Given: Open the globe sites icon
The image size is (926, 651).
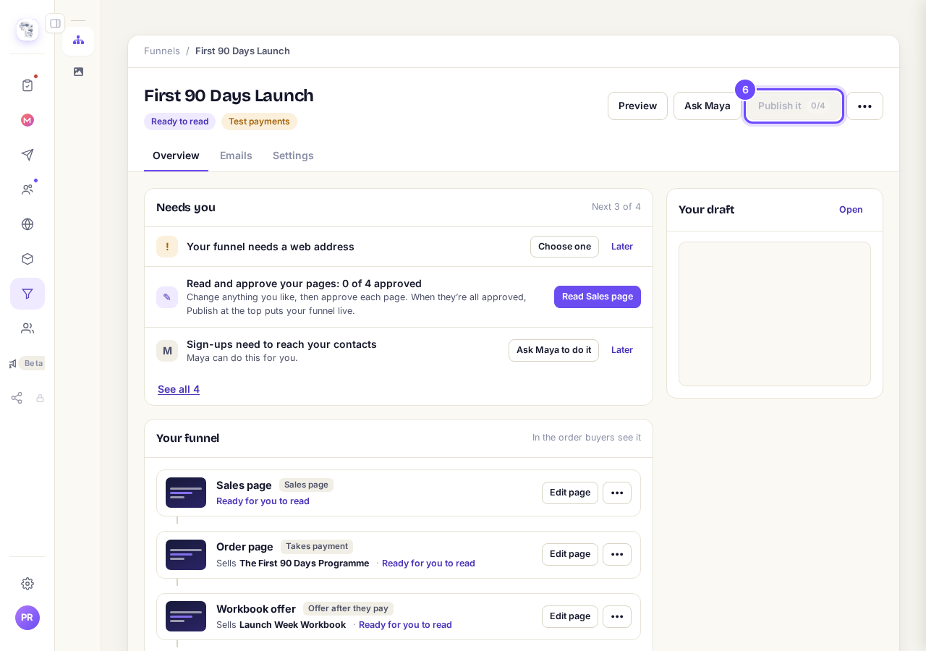Looking at the screenshot, I should 27,224.
